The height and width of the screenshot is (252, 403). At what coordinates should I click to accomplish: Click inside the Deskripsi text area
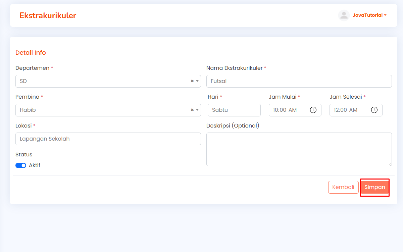(299, 149)
